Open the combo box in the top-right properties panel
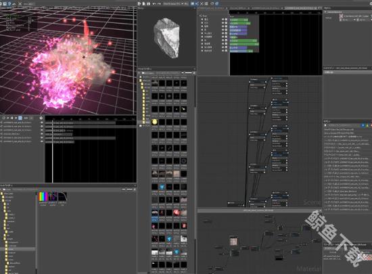Screen dimensions: 372x274 point(348,20)
